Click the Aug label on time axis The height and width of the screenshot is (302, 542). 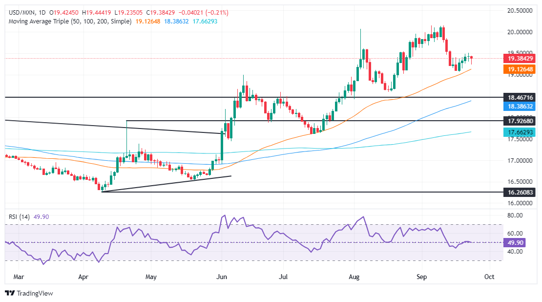point(354,277)
